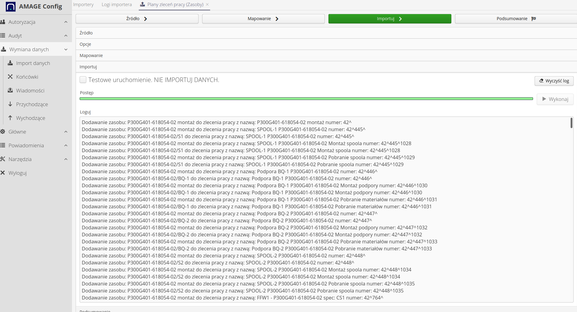Click the Wiadomości inbox icon

[x=10, y=91]
